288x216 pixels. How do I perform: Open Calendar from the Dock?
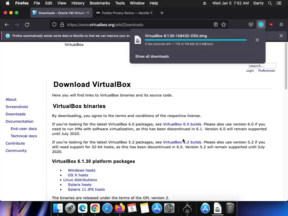coord(132,208)
